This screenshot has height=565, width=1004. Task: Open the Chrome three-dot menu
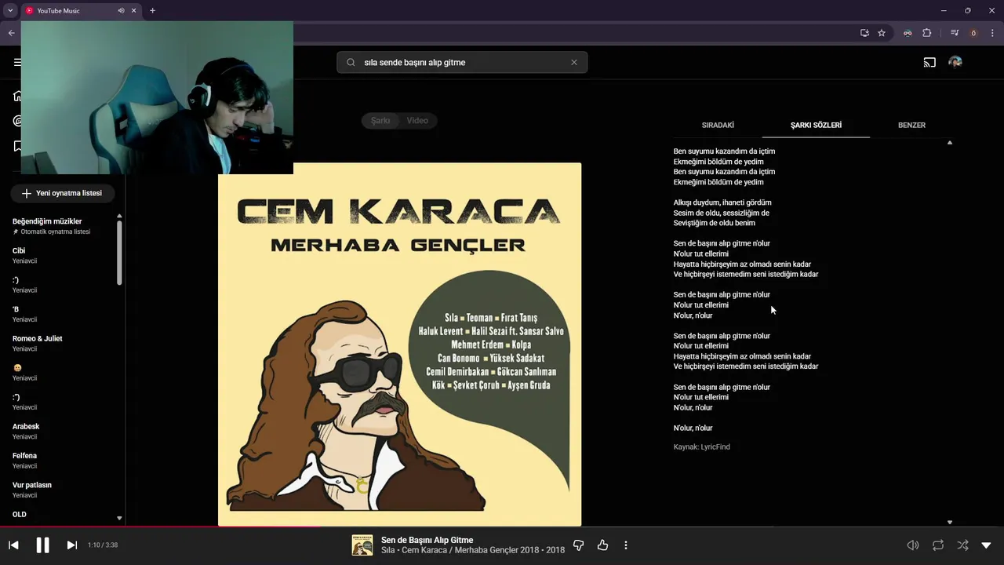[992, 33]
